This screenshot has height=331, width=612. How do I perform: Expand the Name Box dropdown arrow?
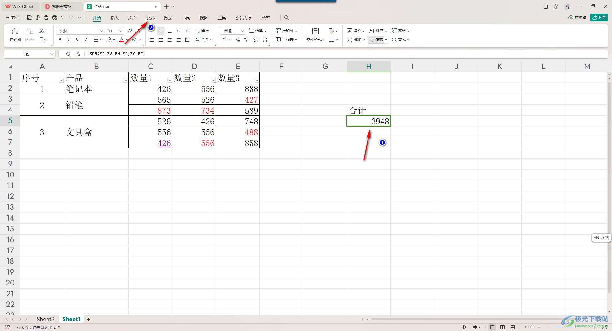(x=52, y=54)
